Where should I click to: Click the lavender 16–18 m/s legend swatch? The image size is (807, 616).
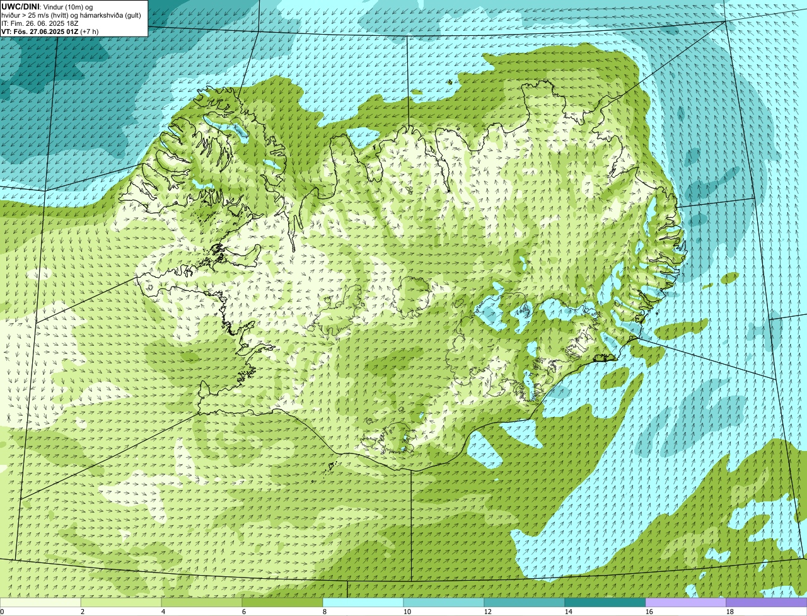tap(686, 603)
